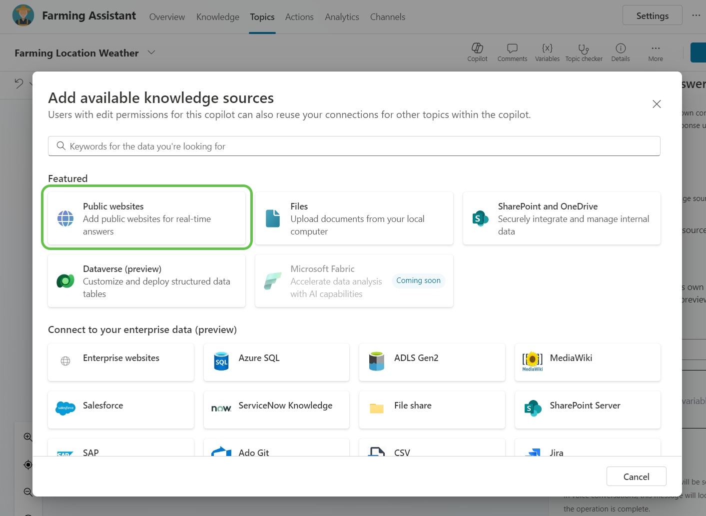This screenshot has height=516, width=706.
Task: Click the knowledge source search field
Action: coord(354,146)
